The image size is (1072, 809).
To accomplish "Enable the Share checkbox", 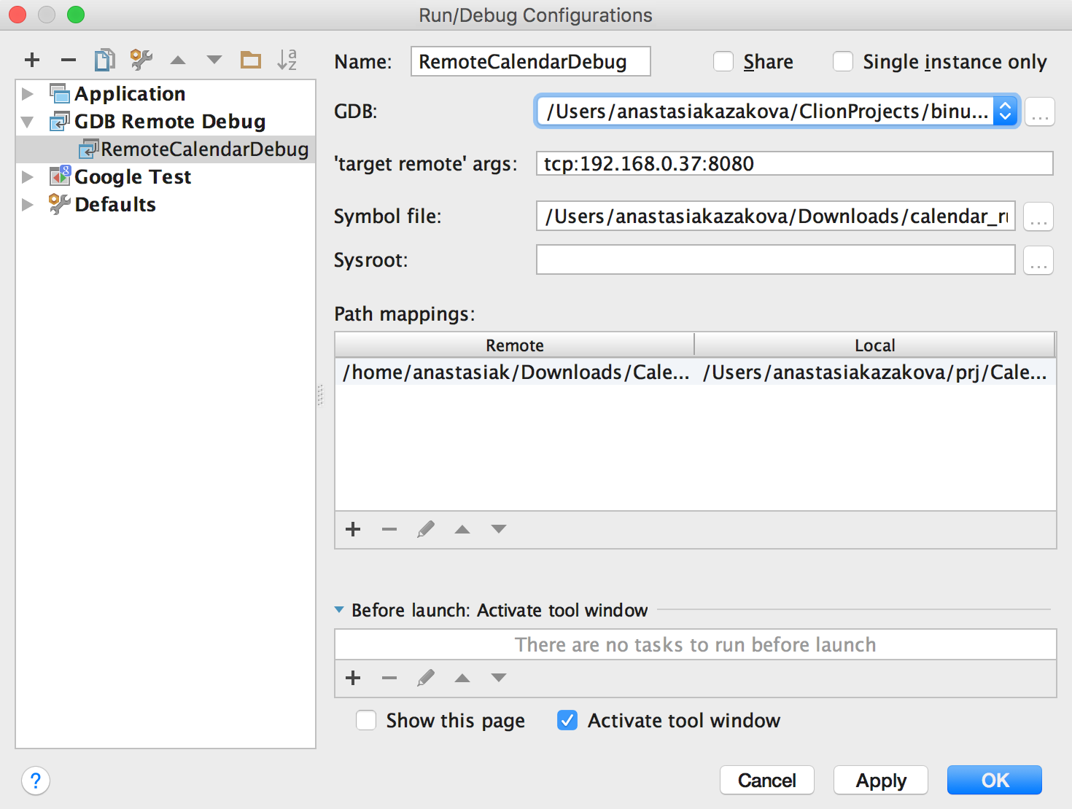I will tap(723, 62).
